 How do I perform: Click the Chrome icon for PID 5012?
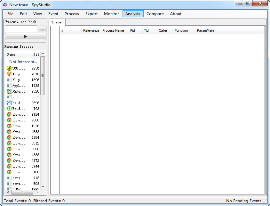pos(9,143)
